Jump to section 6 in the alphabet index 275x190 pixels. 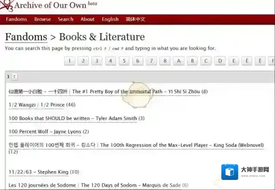[137, 61]
